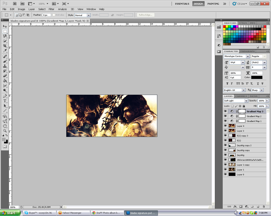
Task: Switch to the Painting workspace
Action: (x=213, y=4)
